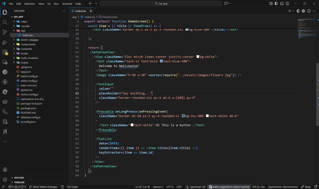Open the Accounts icon in activity bar
Image resolution: width=319 pixels, height=189 pixels.
coord(5,169)
